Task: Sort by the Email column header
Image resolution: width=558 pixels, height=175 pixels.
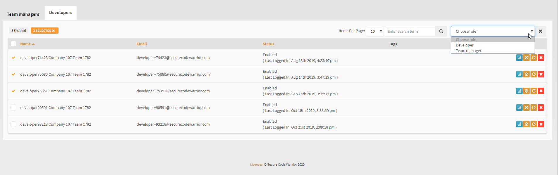Action: 142,44
